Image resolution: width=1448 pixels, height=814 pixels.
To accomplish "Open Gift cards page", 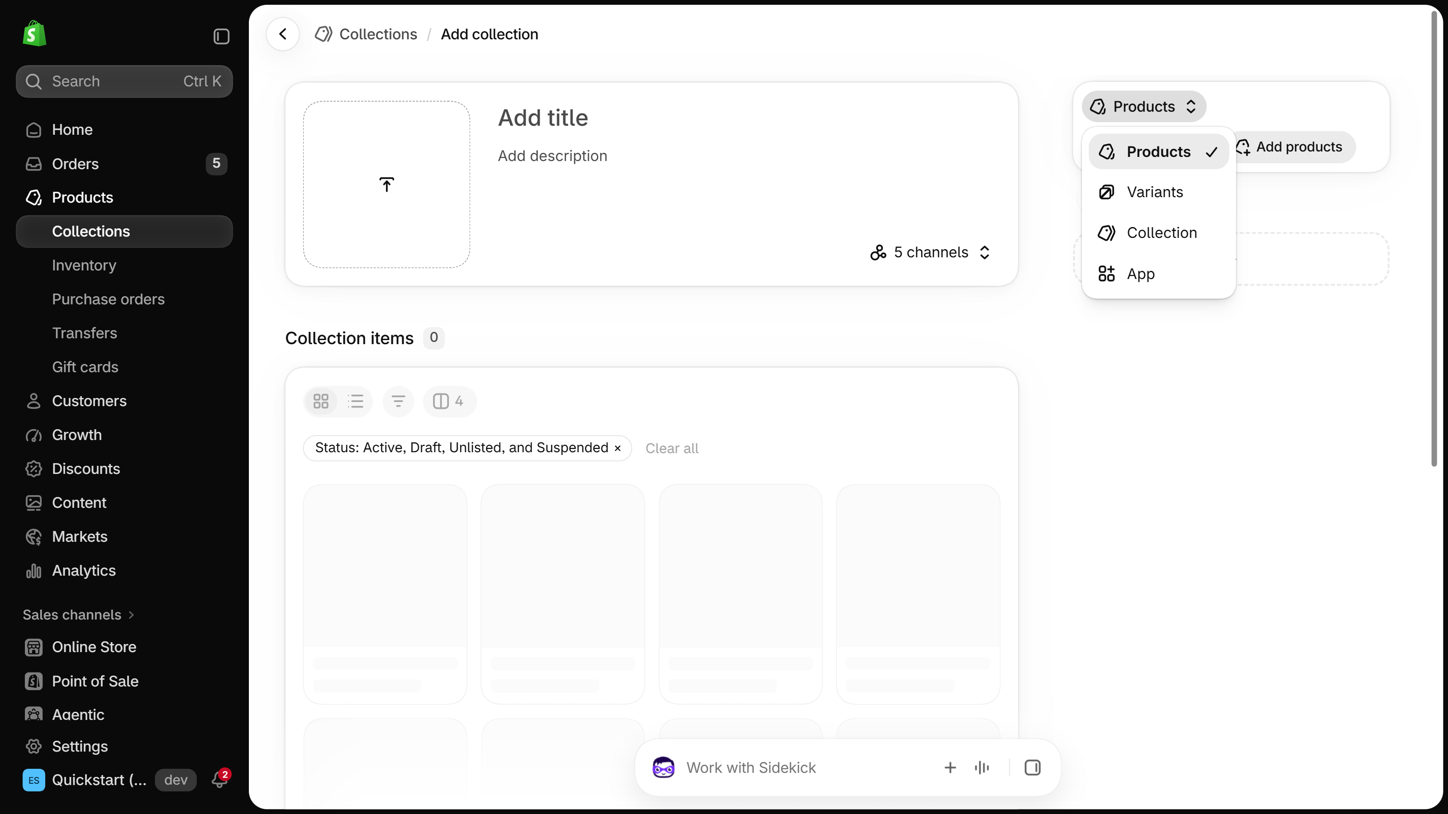I will pyautogui.click(x=124, y=367).
